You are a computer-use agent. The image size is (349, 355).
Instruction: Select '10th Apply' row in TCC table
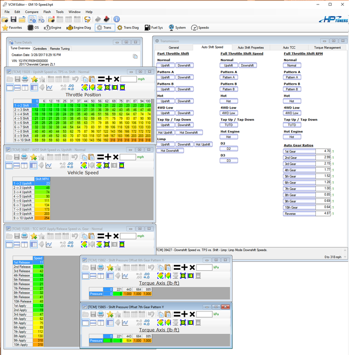coord(23,345)
